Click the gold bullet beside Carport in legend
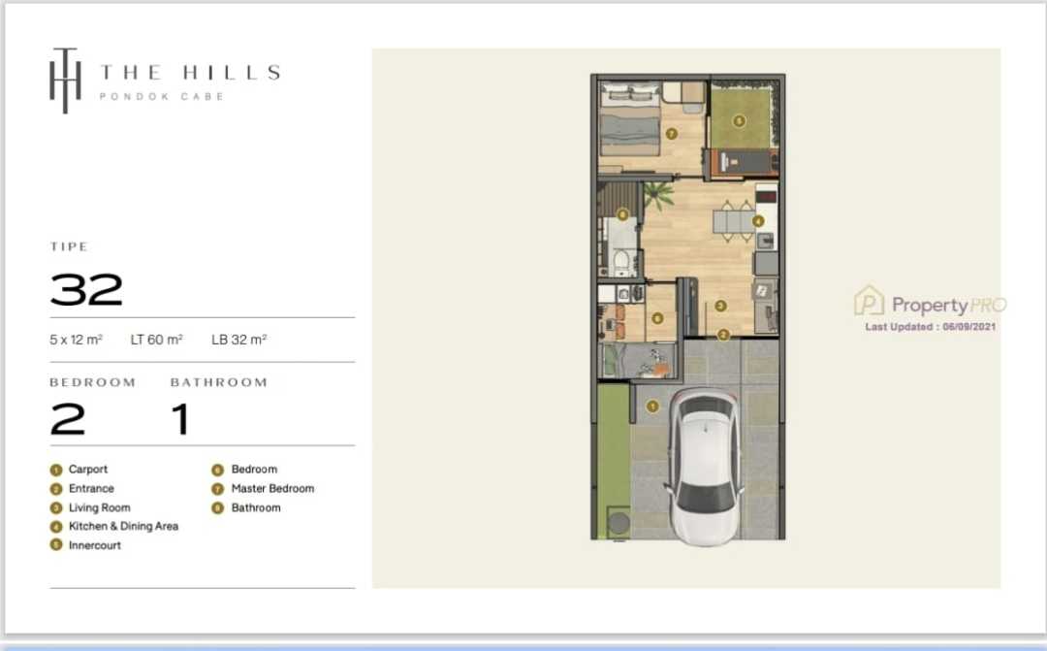Screen dimensions: 1047x651 click(56, 470)
